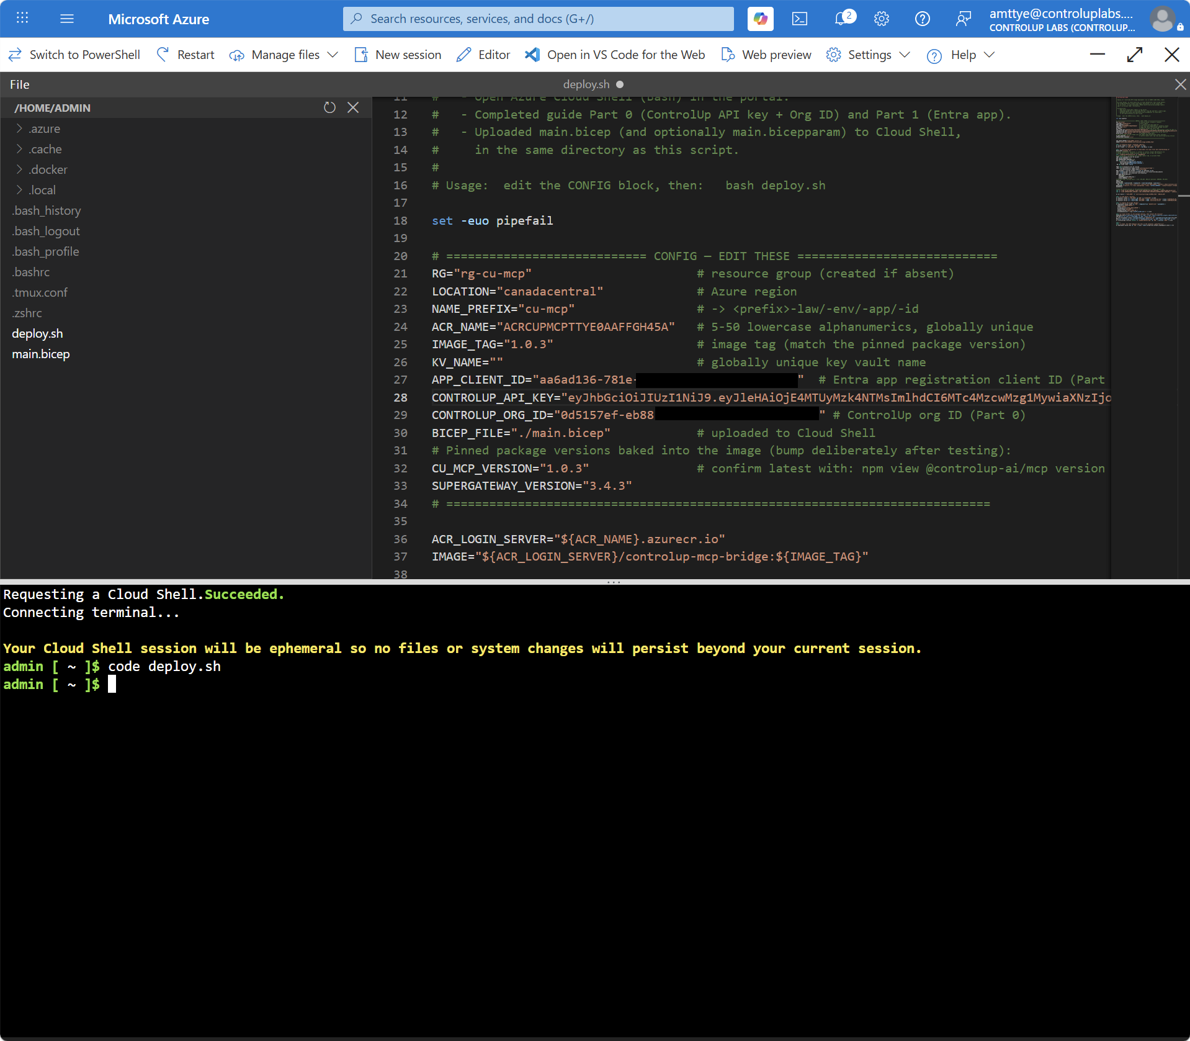Click the Switch to PowerShell swap icon
This screenshot has height=1041, width=1190.
[x=15, y=55]
